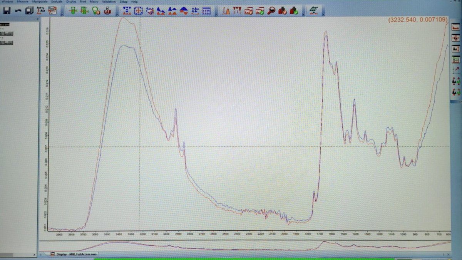This screenshot has width=462, height=260.
Task: Click the LAB flask icon
Action: pos(107,11)
